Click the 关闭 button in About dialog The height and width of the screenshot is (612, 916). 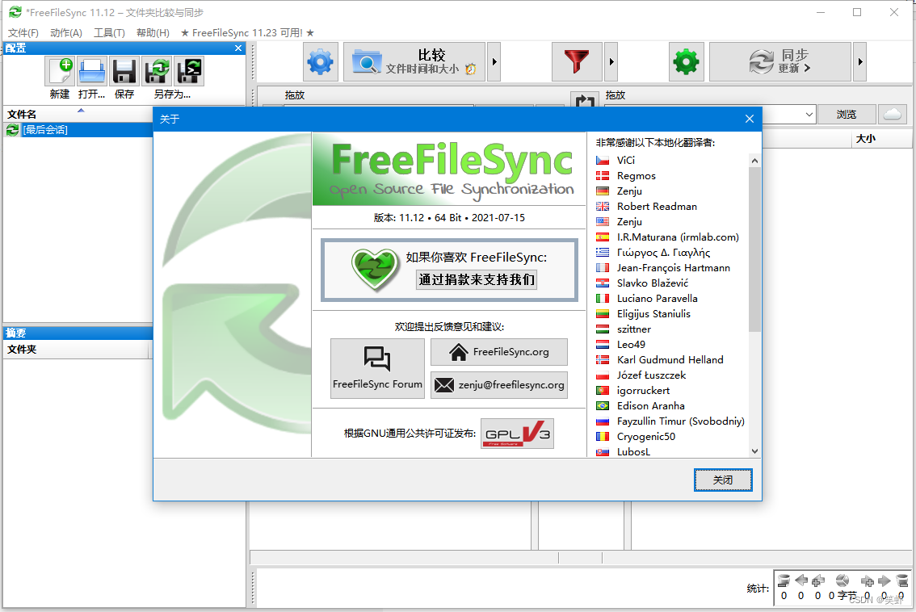pos(723,480)
